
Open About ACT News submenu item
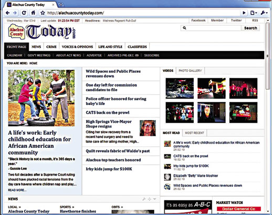point(68,55)
